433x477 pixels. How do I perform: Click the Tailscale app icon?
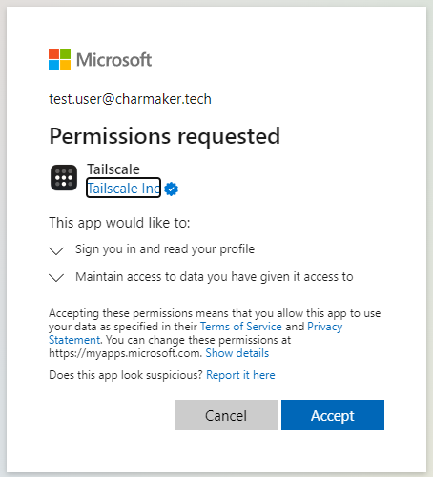64,178
